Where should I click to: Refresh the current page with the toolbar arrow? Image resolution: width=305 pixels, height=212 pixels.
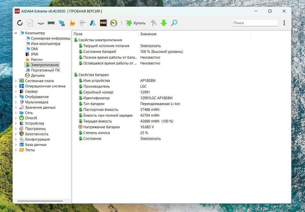pos(20,23)
